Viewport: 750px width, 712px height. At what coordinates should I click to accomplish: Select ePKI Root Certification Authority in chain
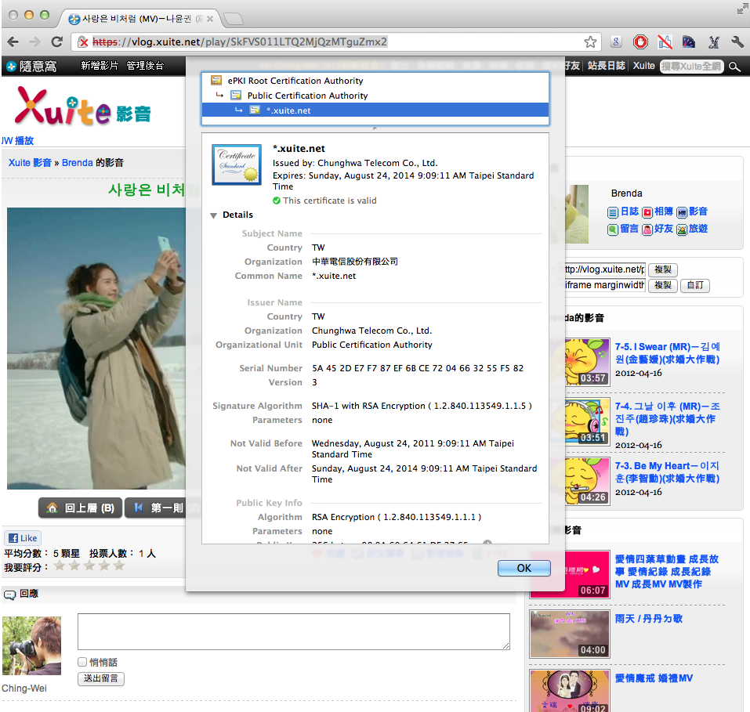(x=375, y=81)
